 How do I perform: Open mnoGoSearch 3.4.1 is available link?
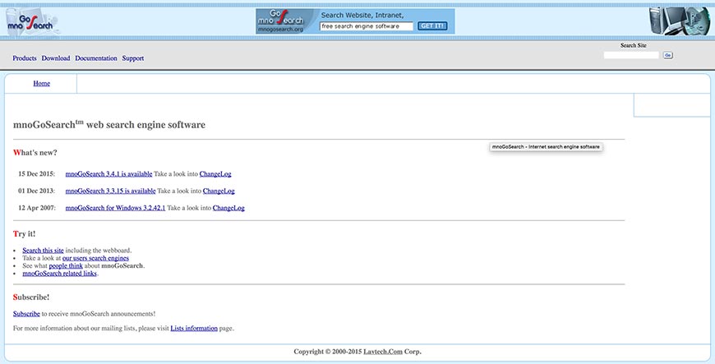point(108,174)
